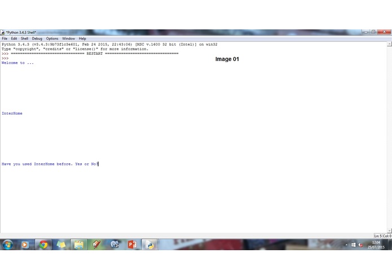The image size is (392, 279).
Task: Open the Help menu
Action: coord(82,38)
